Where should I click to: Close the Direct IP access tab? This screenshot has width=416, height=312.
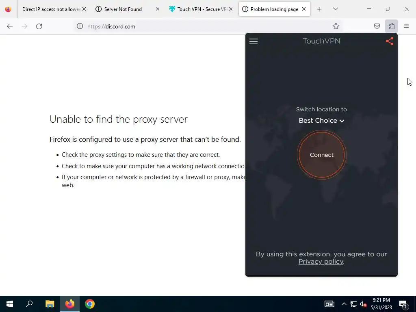click(x=84, y=9)
